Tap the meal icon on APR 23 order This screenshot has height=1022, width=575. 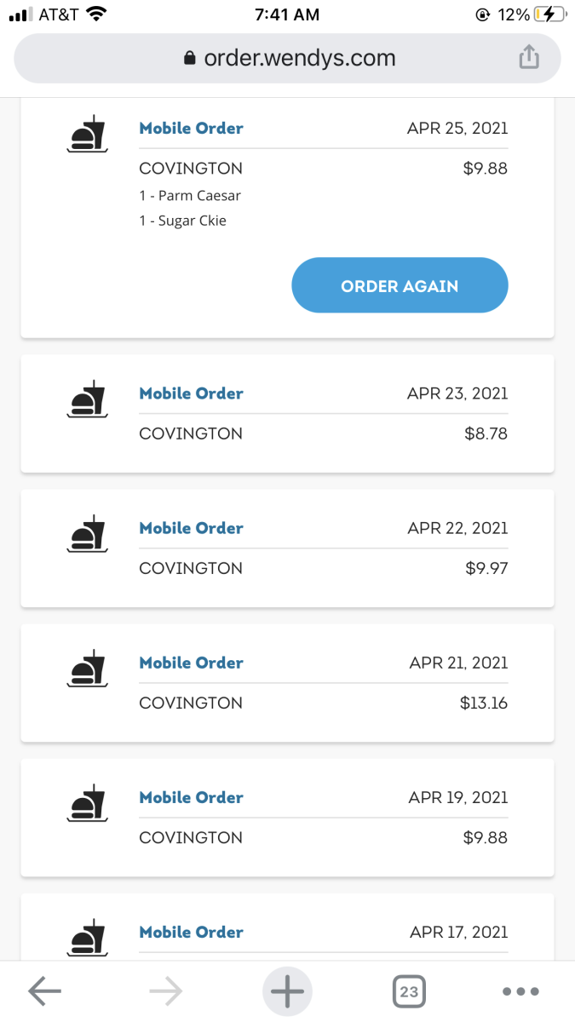tap(87, 400)
